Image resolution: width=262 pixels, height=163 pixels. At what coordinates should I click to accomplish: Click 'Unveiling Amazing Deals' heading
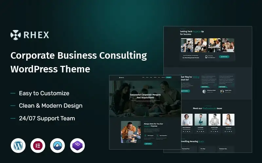click(x=192, y=141)
